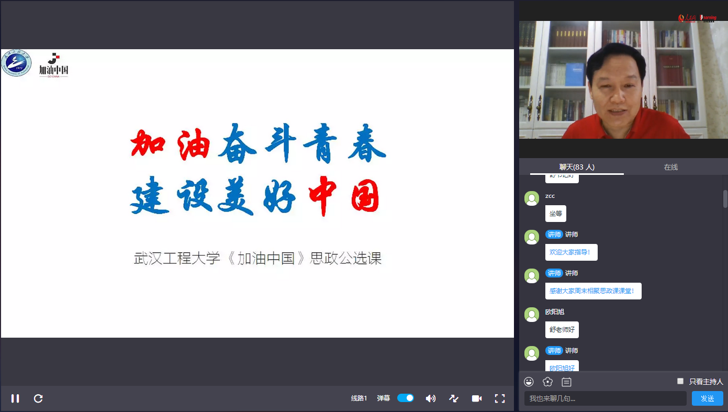Click the flower gift icon
The height and width of the screenshot is (412, 728).
[547, 382]
